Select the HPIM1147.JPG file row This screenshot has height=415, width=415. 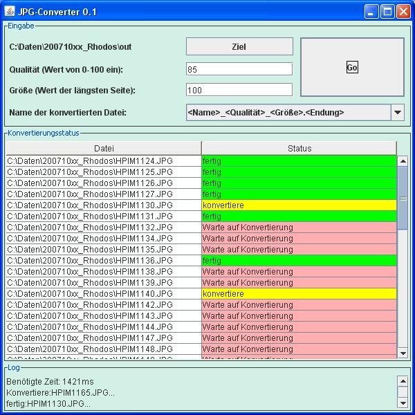coord(104,338)
